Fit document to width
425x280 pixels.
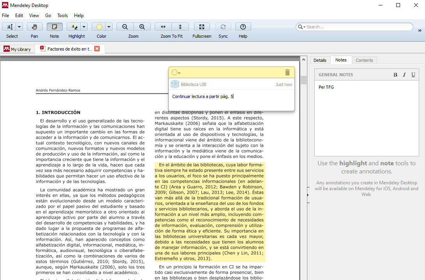coord(163,27)
